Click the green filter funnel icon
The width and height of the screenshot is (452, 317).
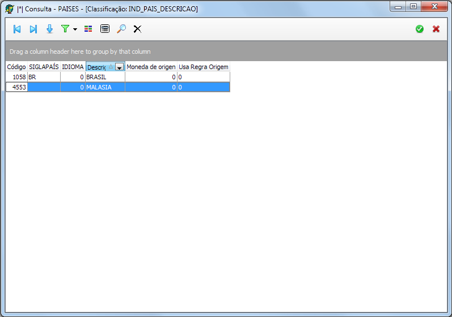point(65,29)
